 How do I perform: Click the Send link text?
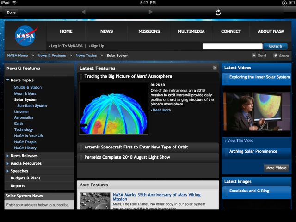pyautogui.click(x=262, y=55)
